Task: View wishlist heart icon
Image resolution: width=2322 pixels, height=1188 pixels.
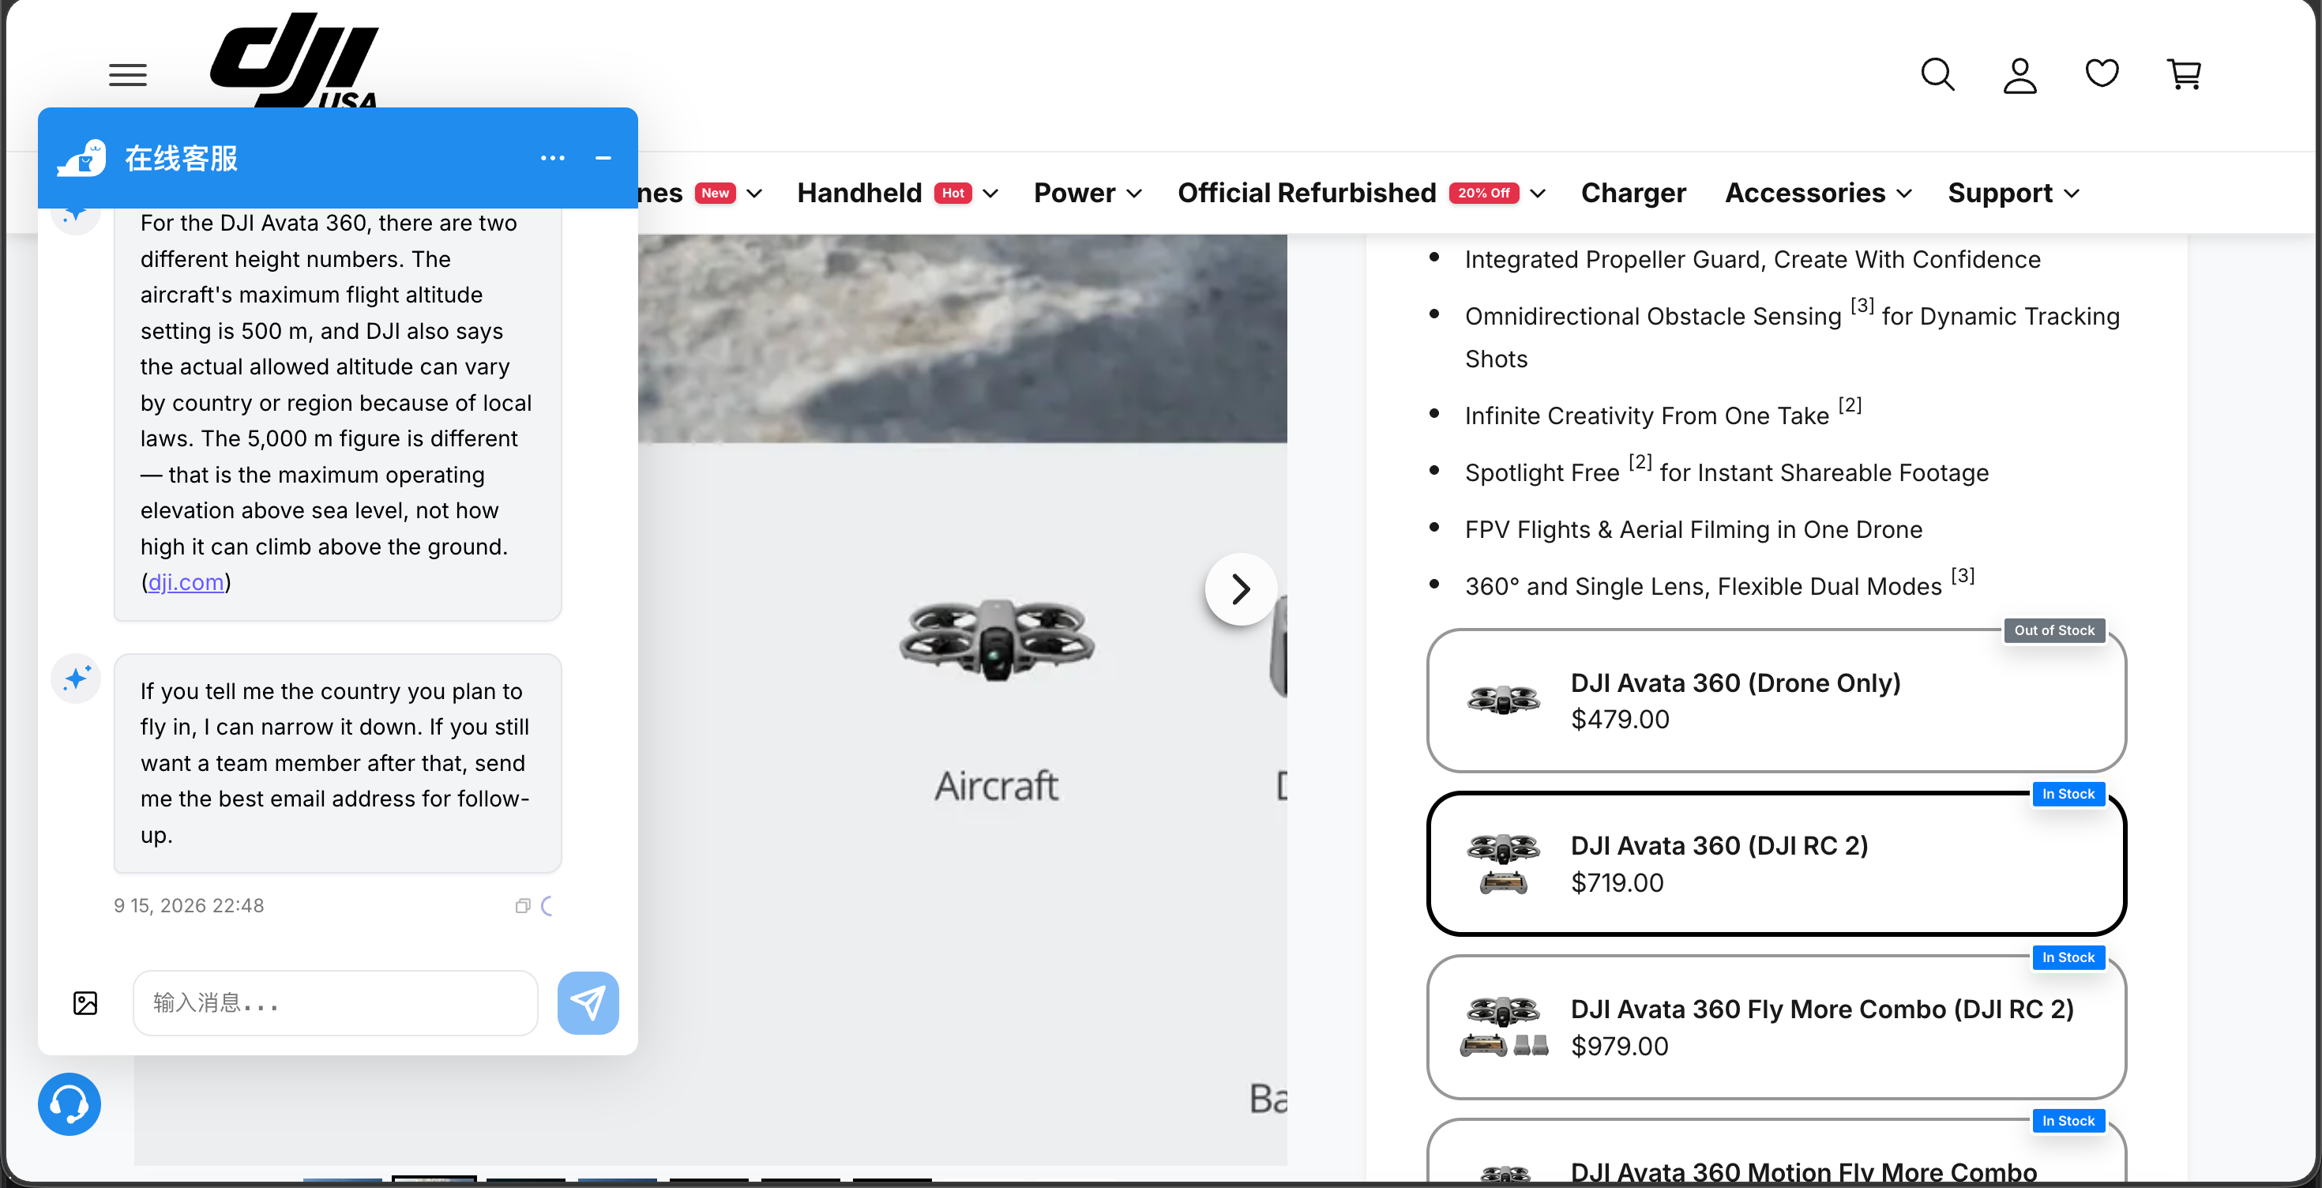Action: (2101, 73)
